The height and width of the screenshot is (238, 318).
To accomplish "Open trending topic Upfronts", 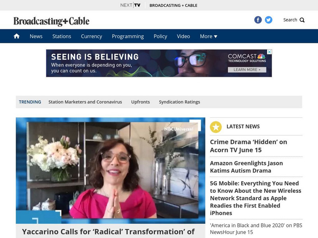I will tap(140, 102).
